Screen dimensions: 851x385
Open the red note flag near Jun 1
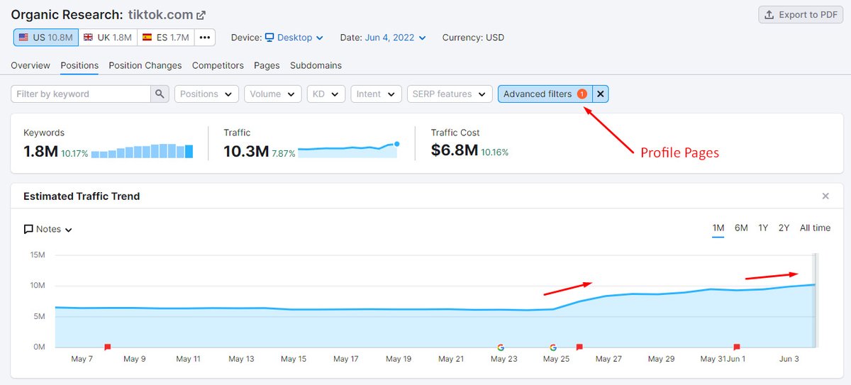[x=737, y=347]
